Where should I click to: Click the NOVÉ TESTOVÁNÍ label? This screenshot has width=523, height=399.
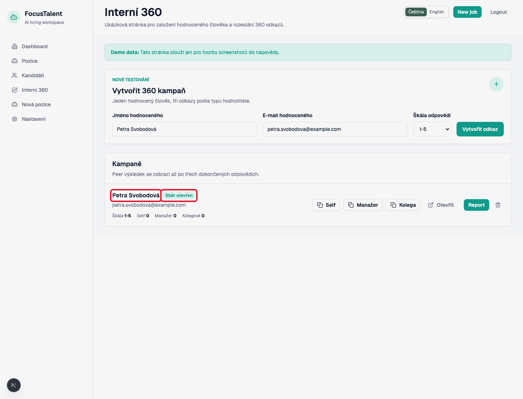click(x=131, y=80)
